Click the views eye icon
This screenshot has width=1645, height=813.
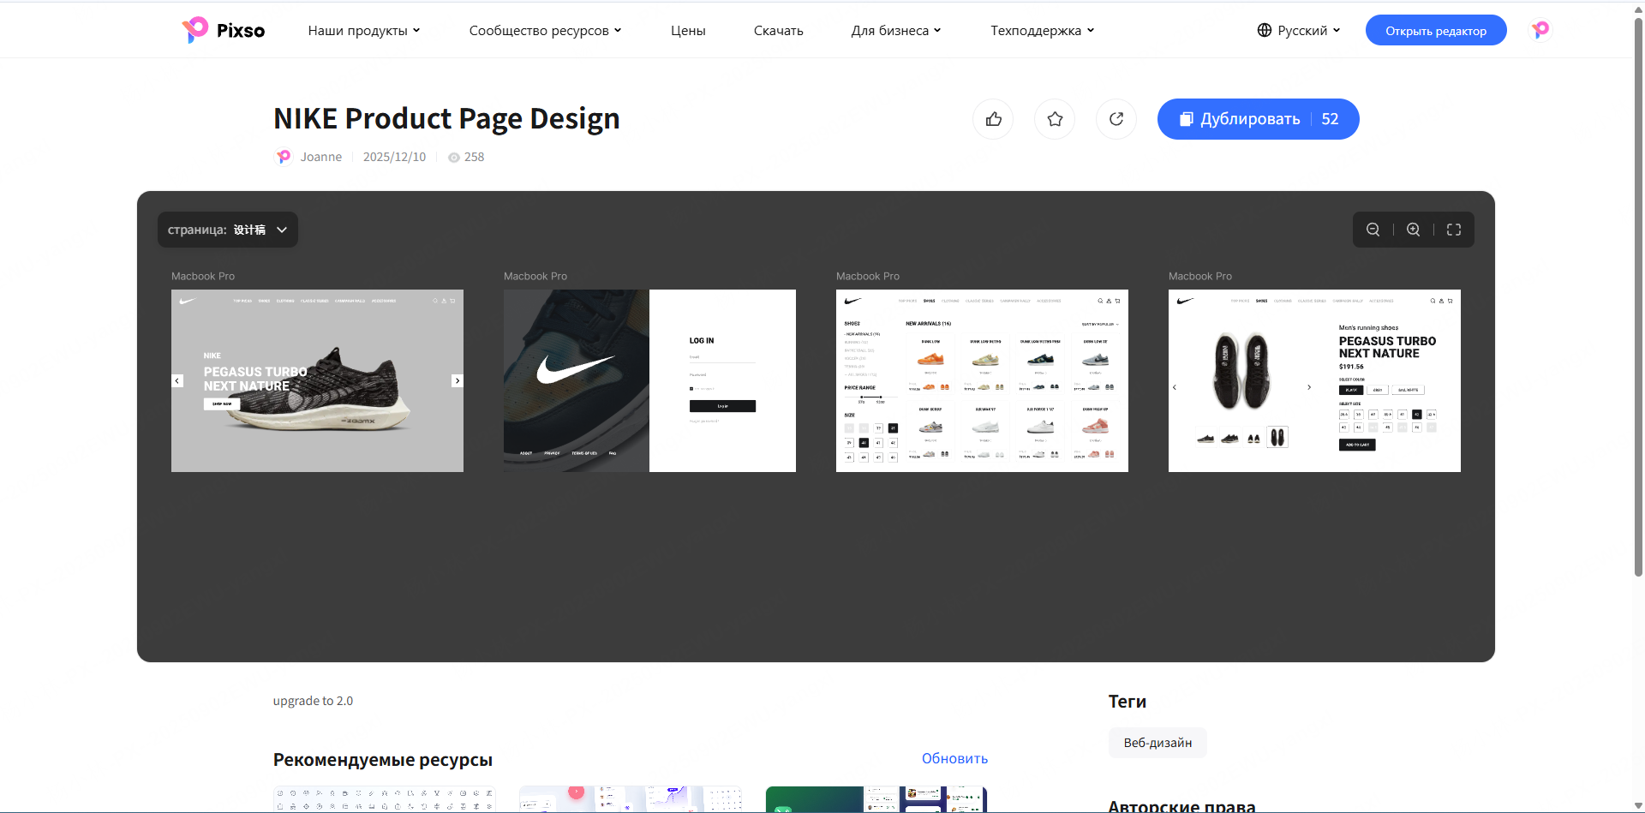tap(454, 158)
